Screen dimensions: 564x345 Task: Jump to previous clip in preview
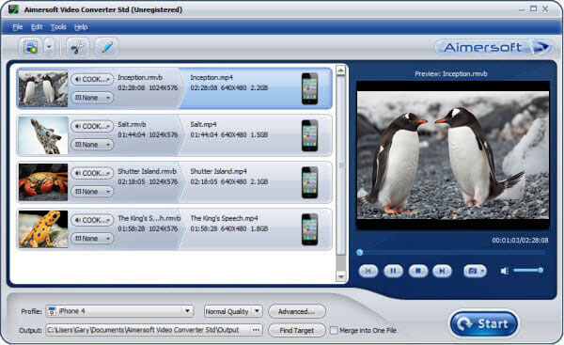pos(368,271)
